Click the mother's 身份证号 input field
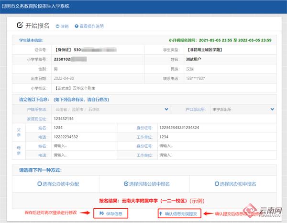This screenshot has height=223, width=287. pyautogui.click(x=217, y=146)
